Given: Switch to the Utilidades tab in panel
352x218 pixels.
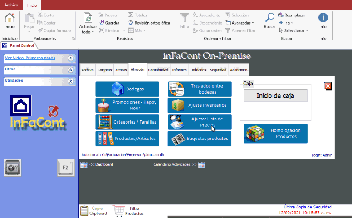Looking at the screenshot, I should coord(198,70).
